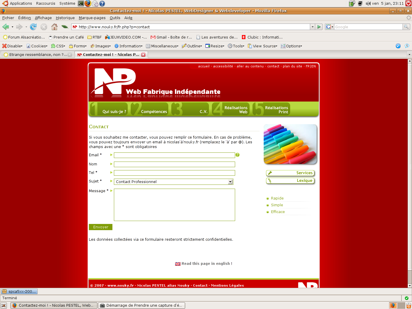This screenshot has width=412, height=309.
Task: Open the Services sidebar button
Action: (x=290, y=173)
